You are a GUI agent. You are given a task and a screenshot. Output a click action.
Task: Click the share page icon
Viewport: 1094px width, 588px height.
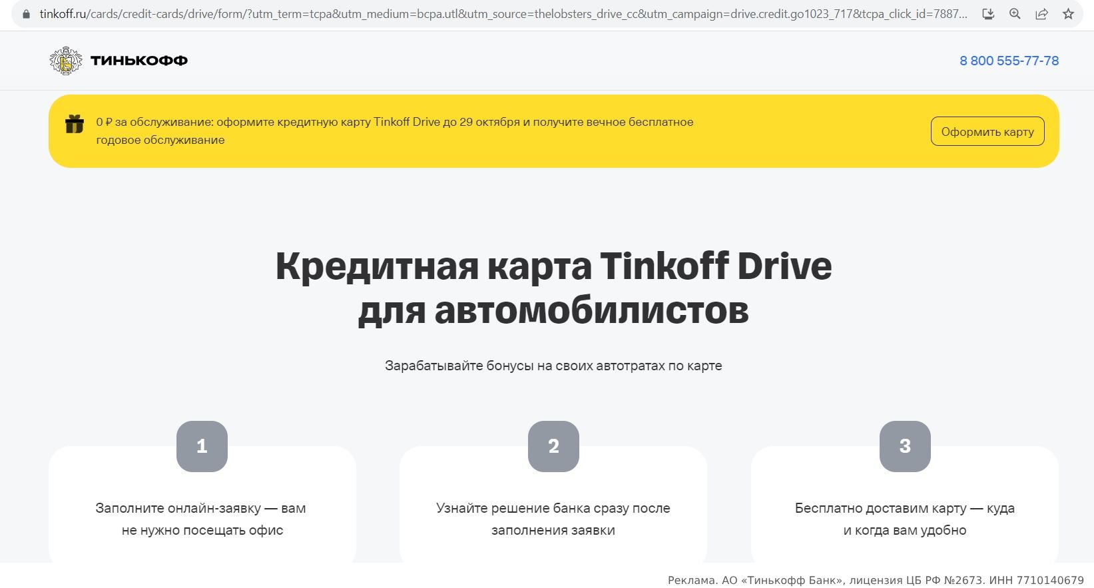click(1041, 14)
